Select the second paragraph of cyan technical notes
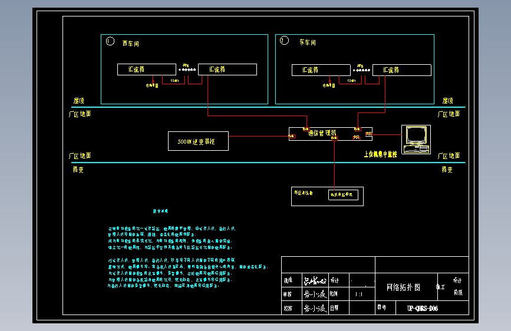 [x=187, y=273]
